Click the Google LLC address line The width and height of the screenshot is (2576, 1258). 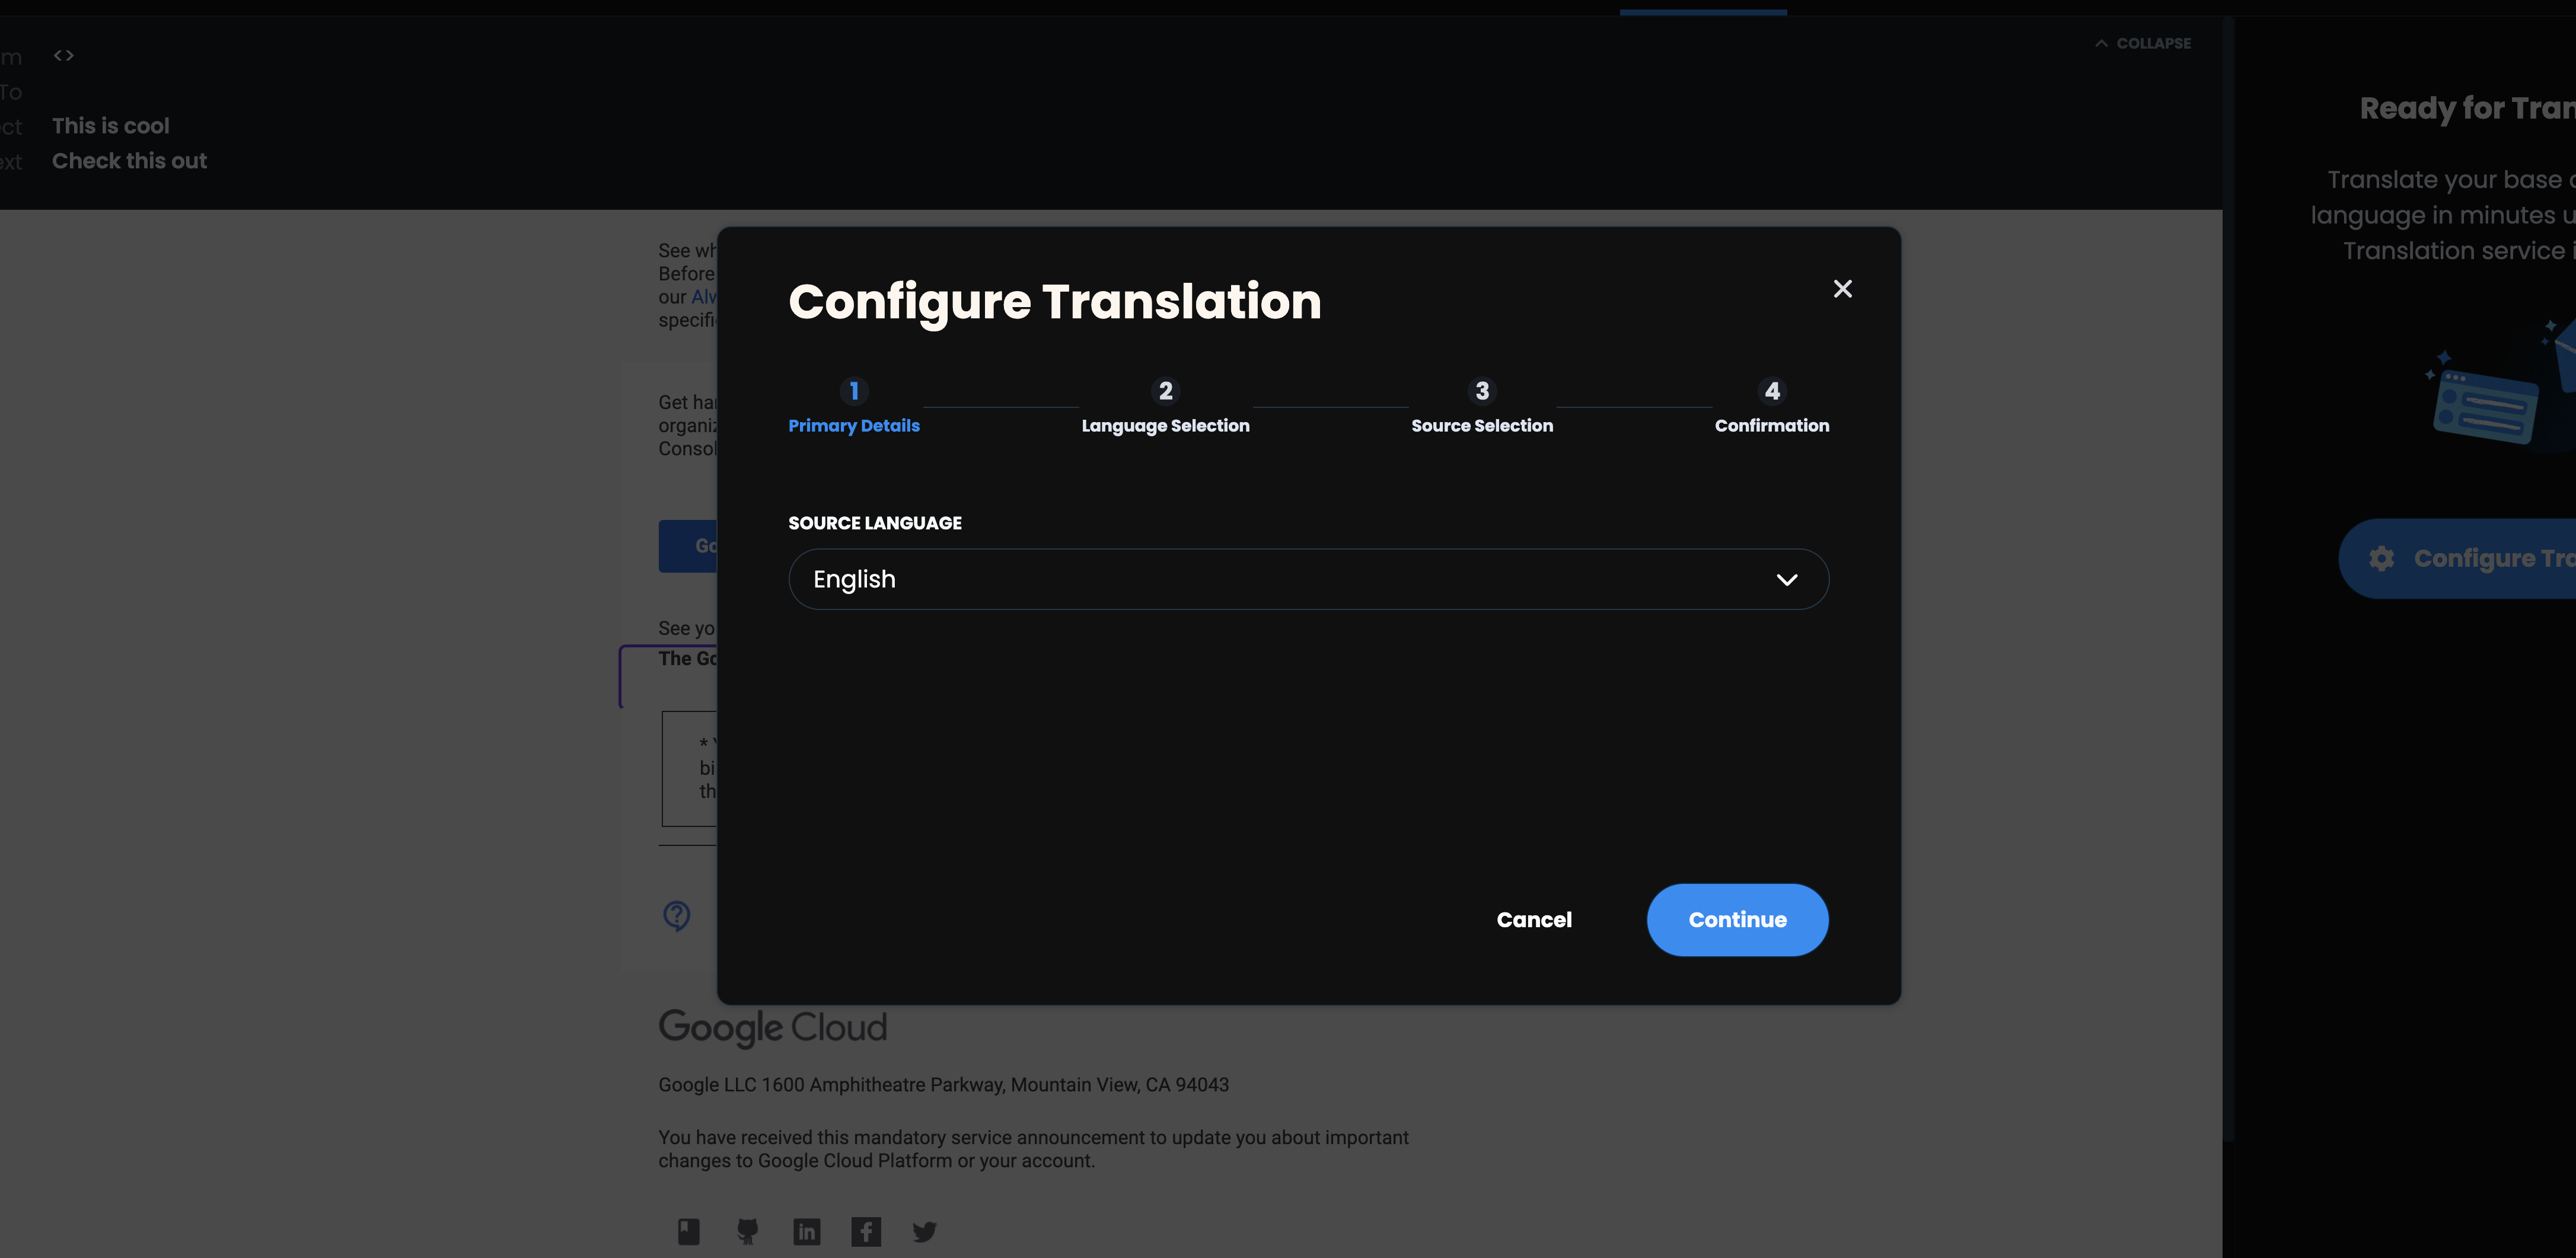point(943,1085)
